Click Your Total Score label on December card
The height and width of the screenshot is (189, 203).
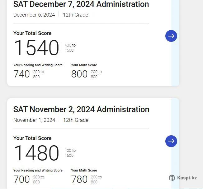(32, 33)
